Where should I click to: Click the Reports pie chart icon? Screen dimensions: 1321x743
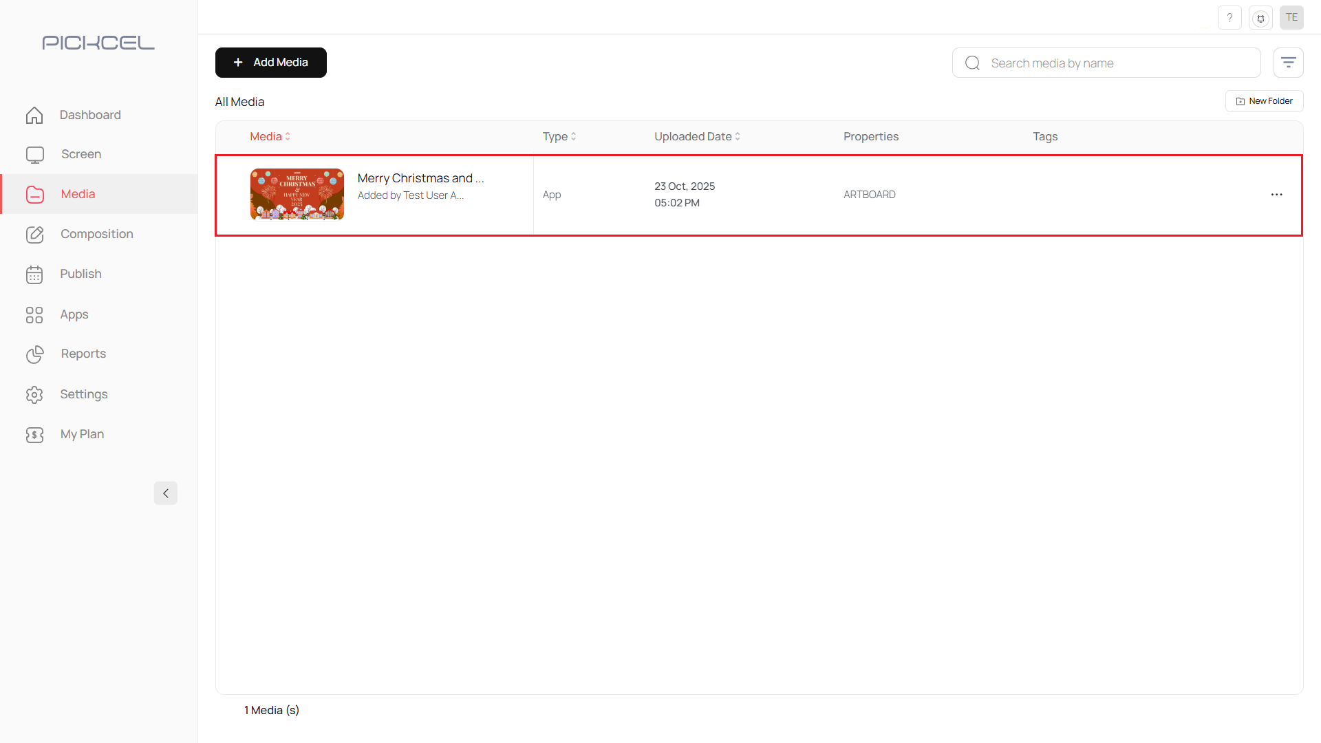pyautogui.click(x=34, y=354)
